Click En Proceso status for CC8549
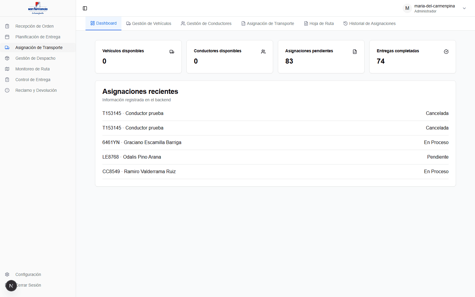 click(436, 172)
